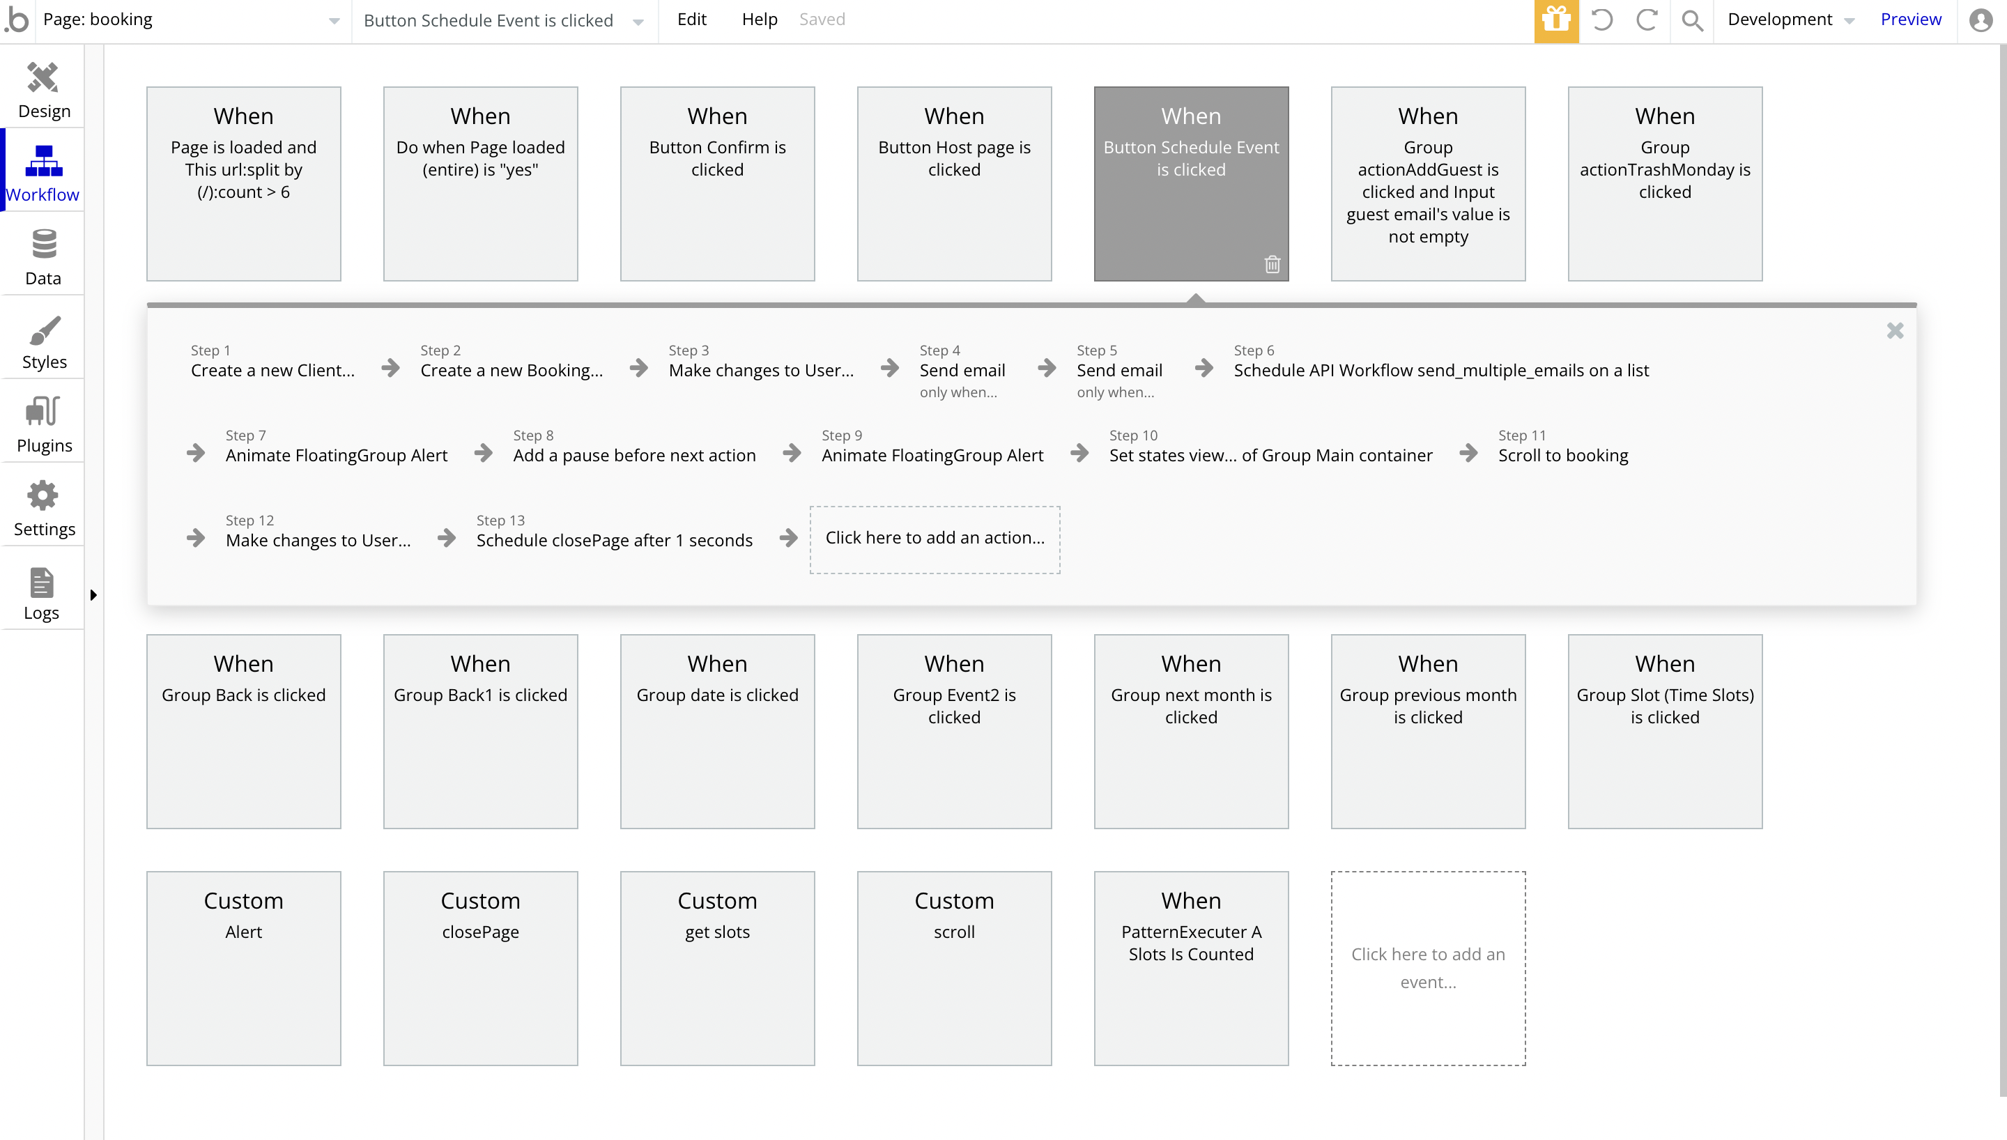
Task: Switch to the Data tab
Action: point(43,257)
